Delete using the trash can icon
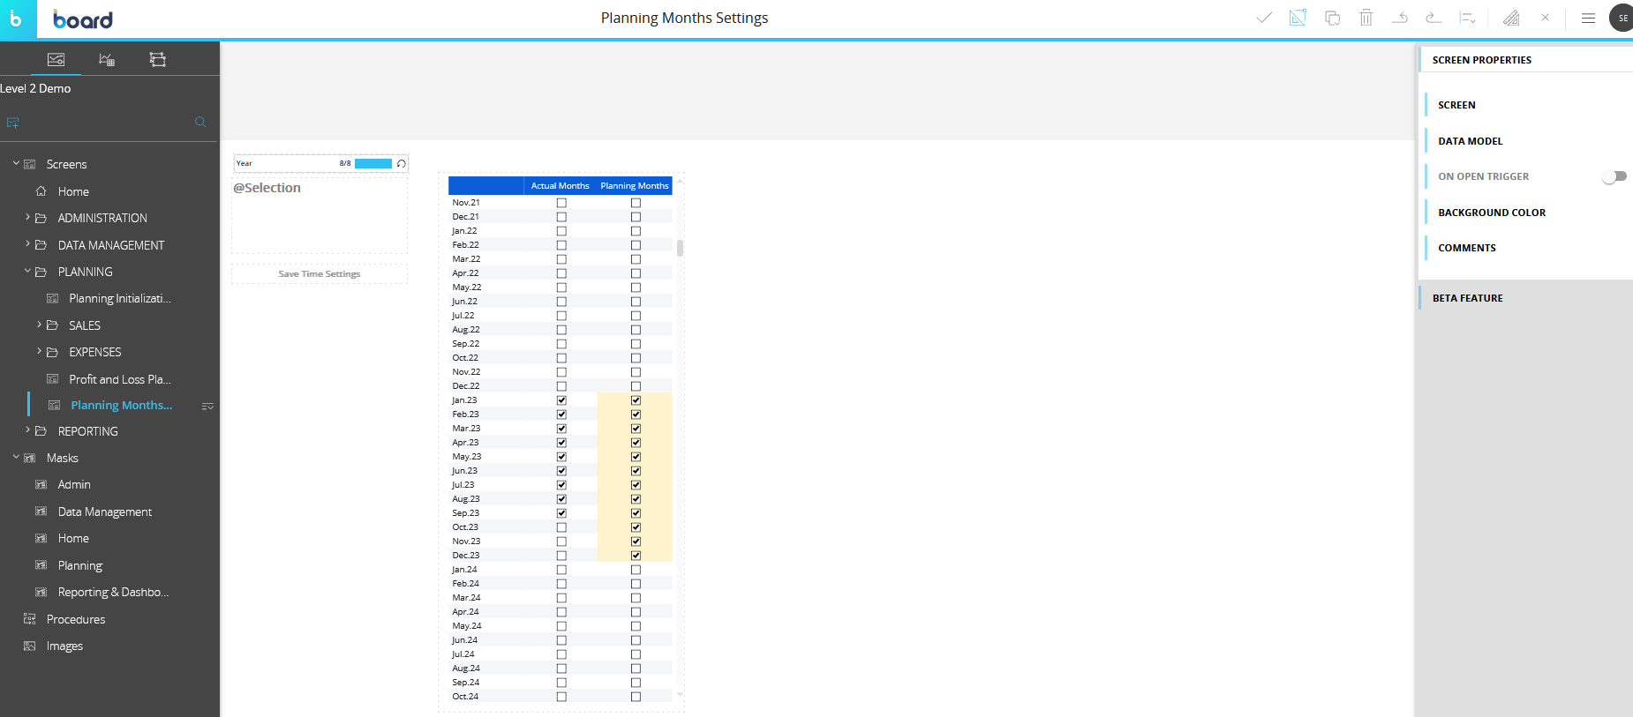The height and width of the screenshot is (717, 1633). 1366,18
